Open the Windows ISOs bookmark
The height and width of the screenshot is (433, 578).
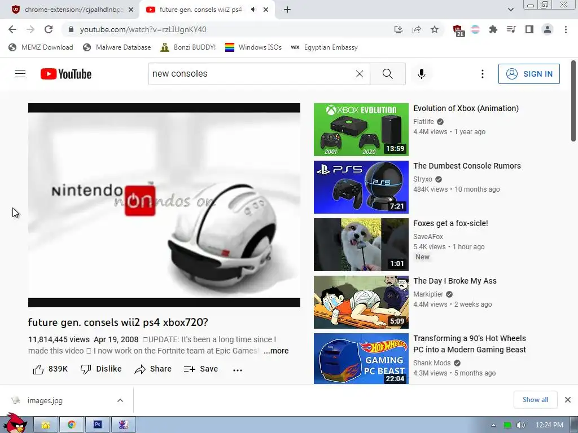click(x=253, y=47)
